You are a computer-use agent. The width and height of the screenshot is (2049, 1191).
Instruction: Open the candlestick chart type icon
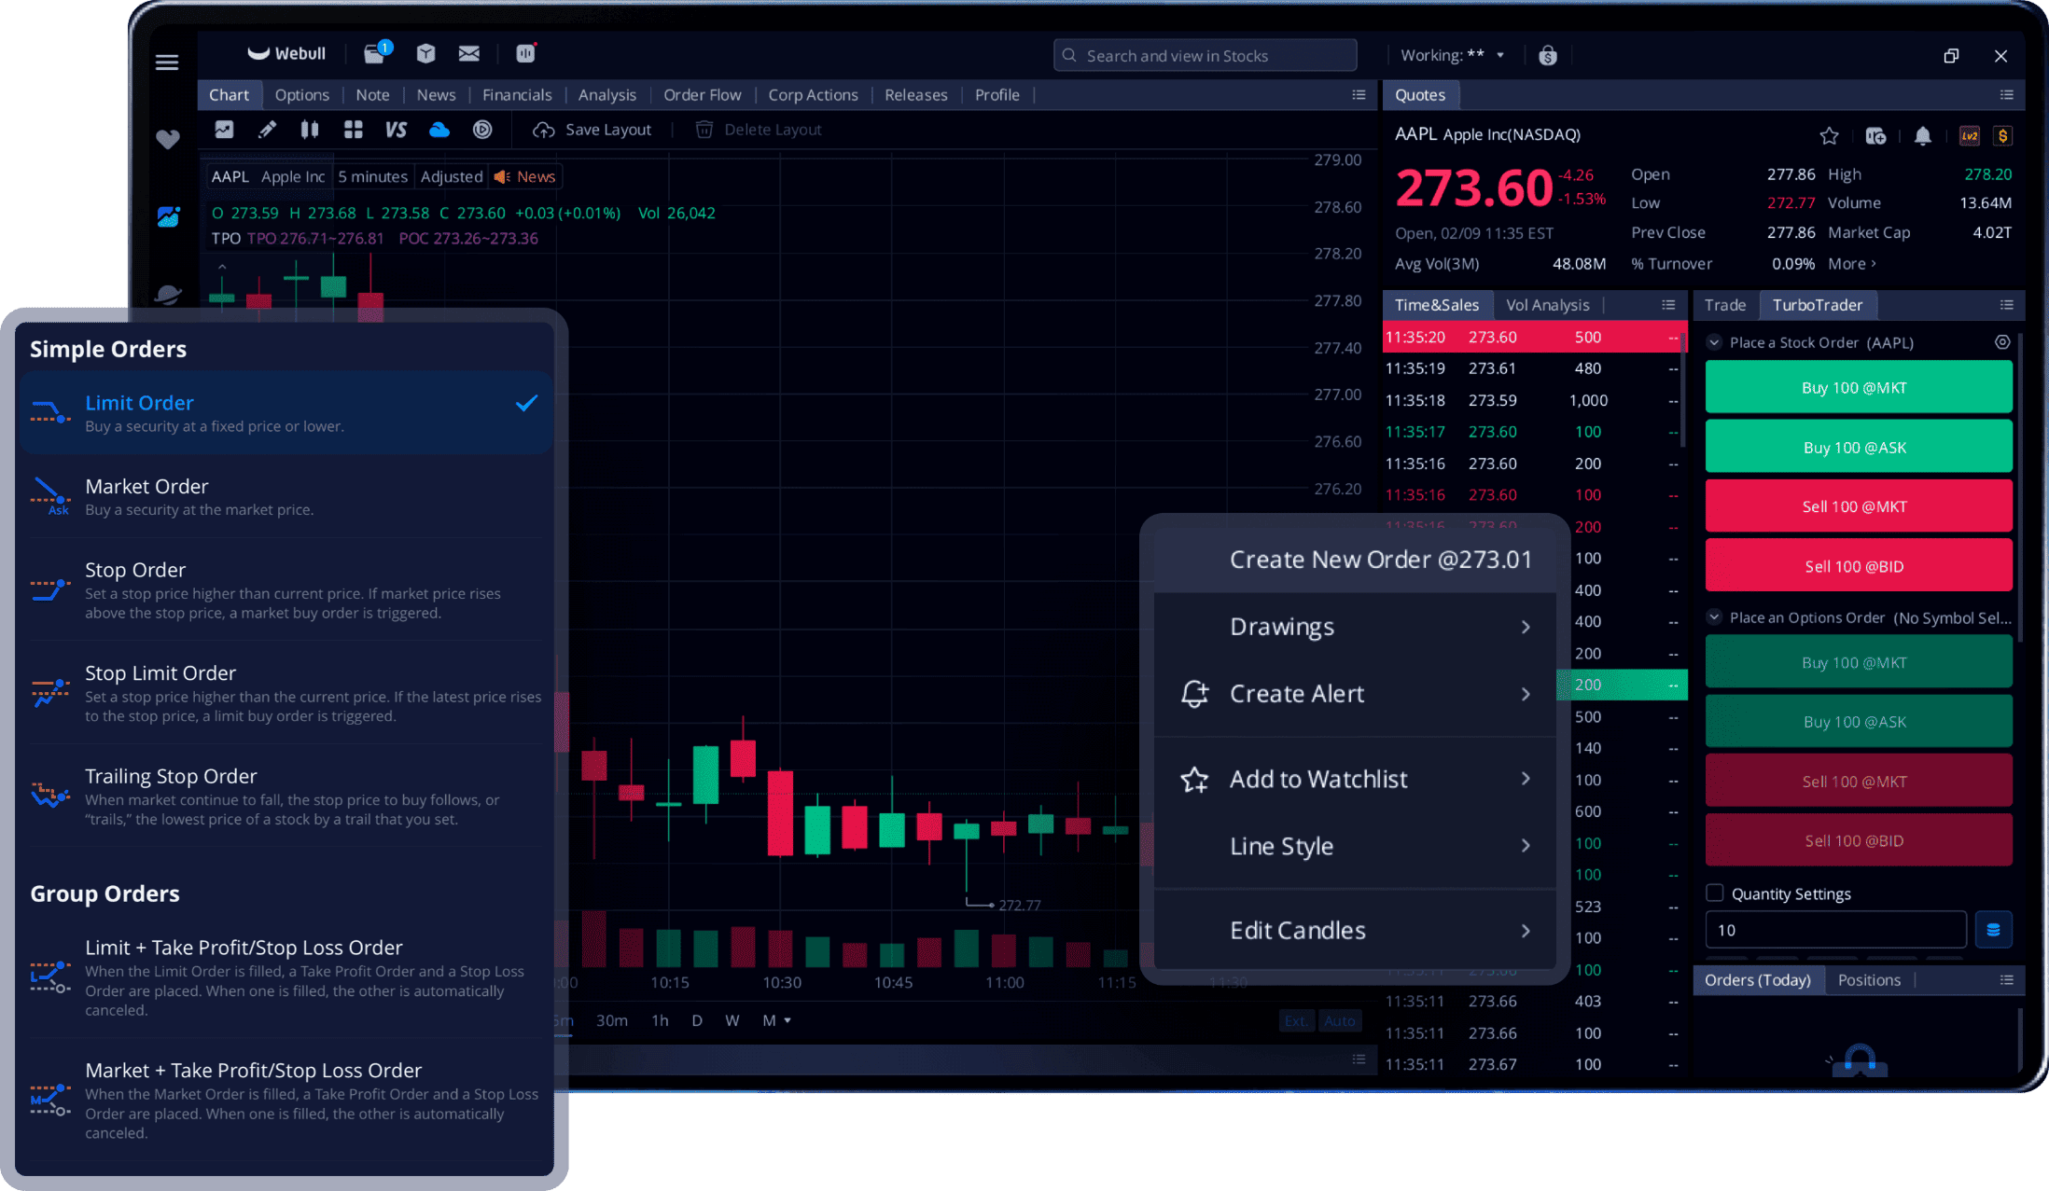pyautogui.click(x=310, y=130)
